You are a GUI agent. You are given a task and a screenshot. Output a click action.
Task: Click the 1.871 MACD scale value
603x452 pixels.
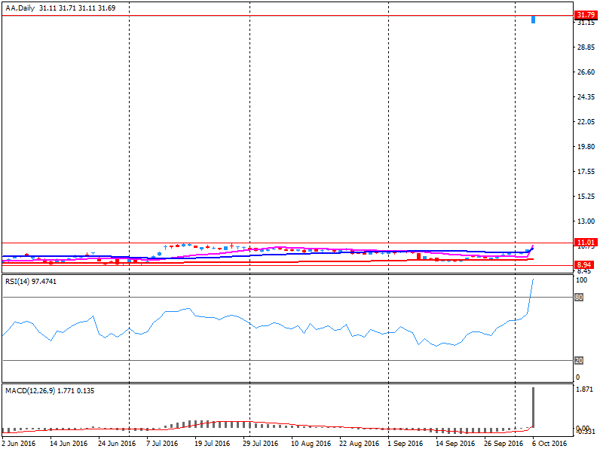tap(584, 389)
